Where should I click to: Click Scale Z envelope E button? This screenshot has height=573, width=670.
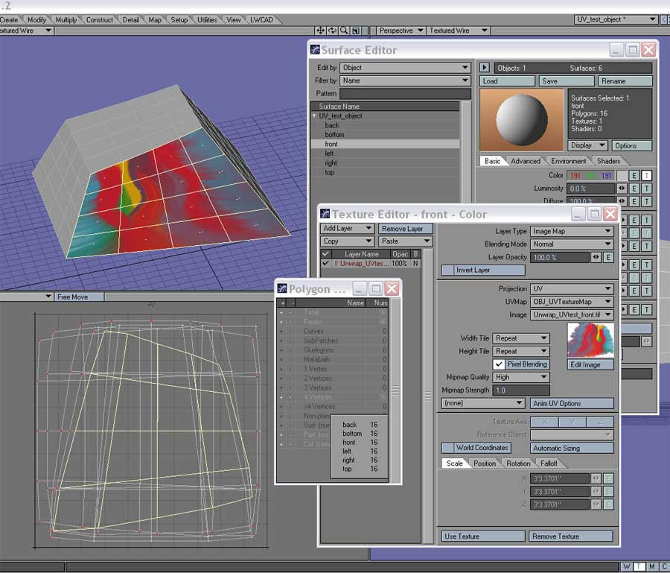pyautogui.click(x=608, y=504)
